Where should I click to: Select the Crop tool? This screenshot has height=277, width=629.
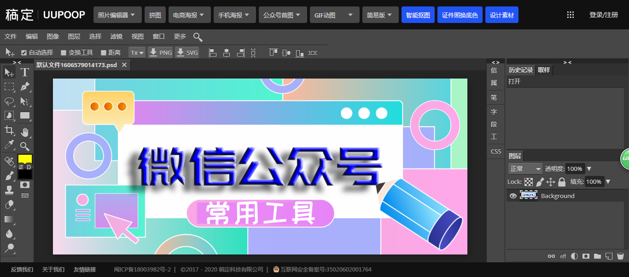point(9,130)
